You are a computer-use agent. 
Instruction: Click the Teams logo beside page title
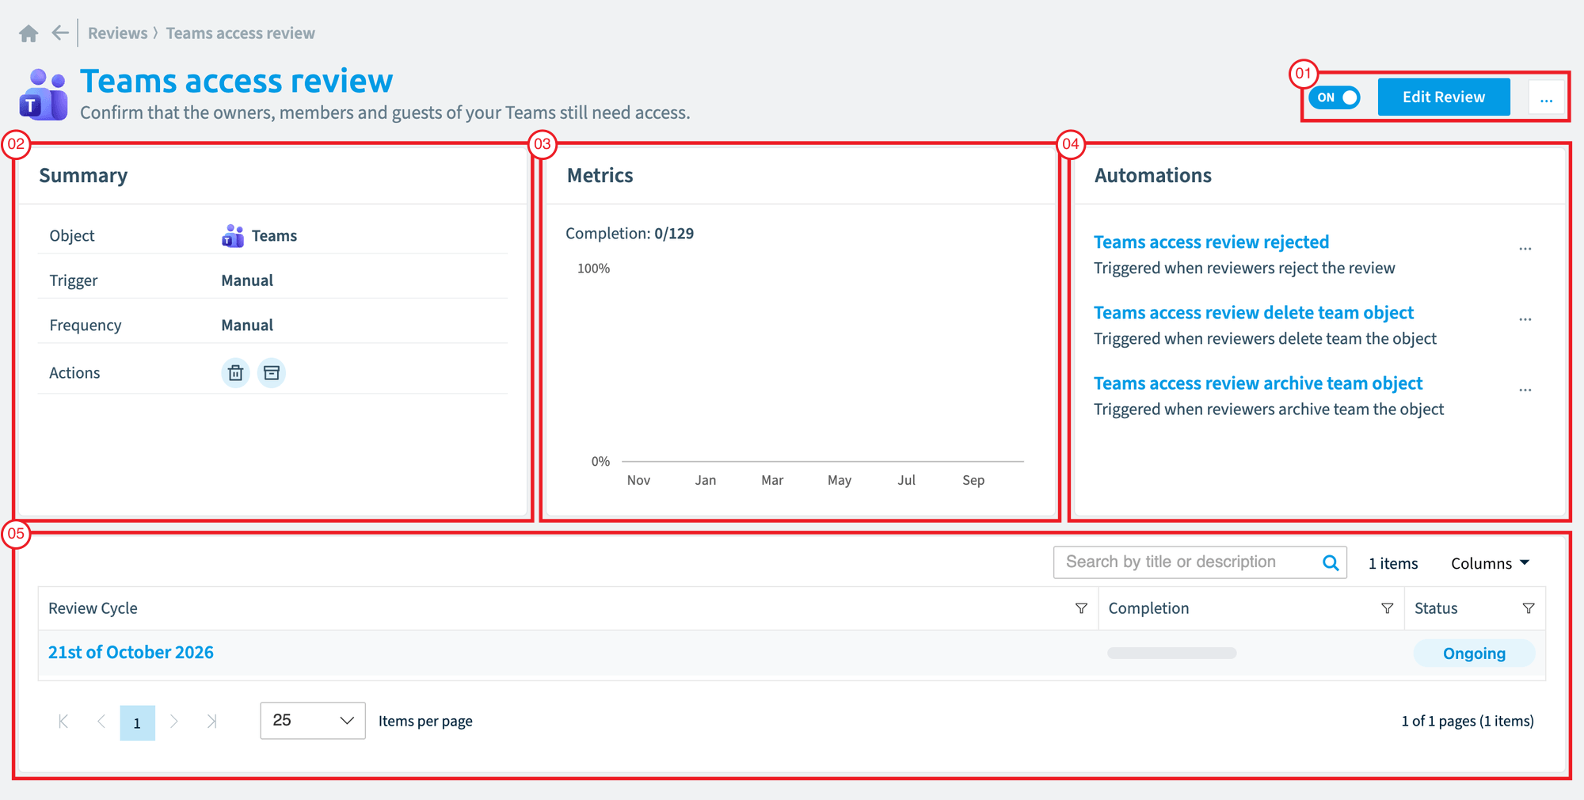coord(44,95)
